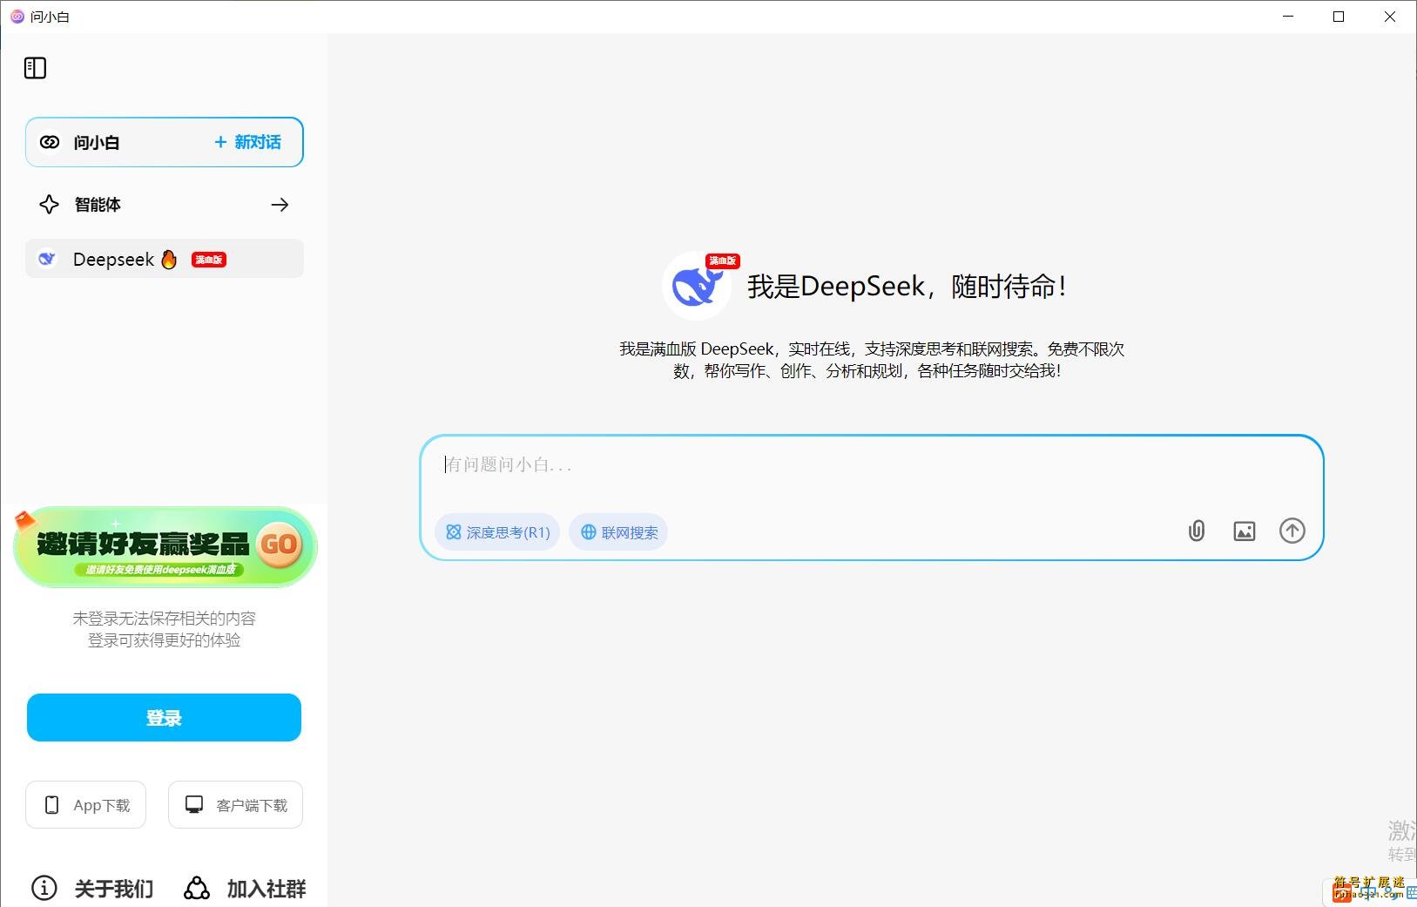Open the 加入社群 link
Screen dimensions: 1417x907
tap(267, 889)
